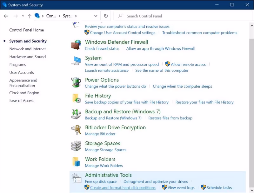Click the shield icon beside Allow remote access
Viewport: 254px width, 193px height.
(168, 64)
